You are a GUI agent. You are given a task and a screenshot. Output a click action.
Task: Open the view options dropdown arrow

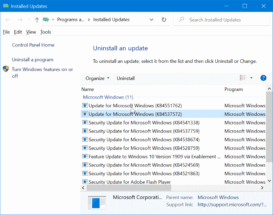point(251,78)
